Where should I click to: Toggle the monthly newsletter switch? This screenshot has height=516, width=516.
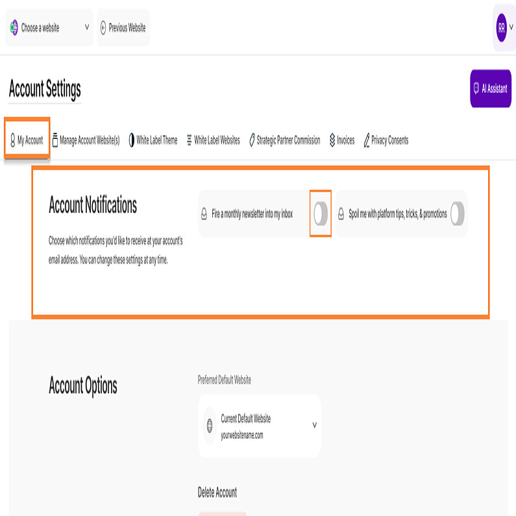pyautogui.click(x=321, y=214)
